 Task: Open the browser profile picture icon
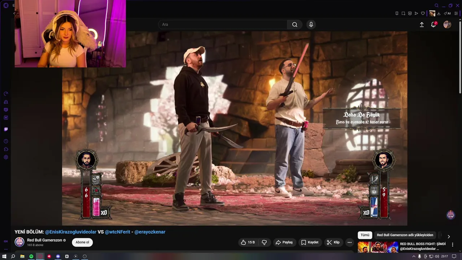pyautogui.click(x=432, y=13)
